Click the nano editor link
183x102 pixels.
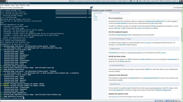point(139,28)
